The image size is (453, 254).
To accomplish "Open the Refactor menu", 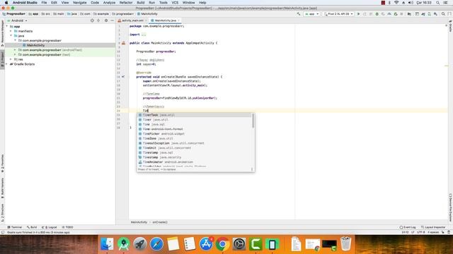I will tap(126, 3).
